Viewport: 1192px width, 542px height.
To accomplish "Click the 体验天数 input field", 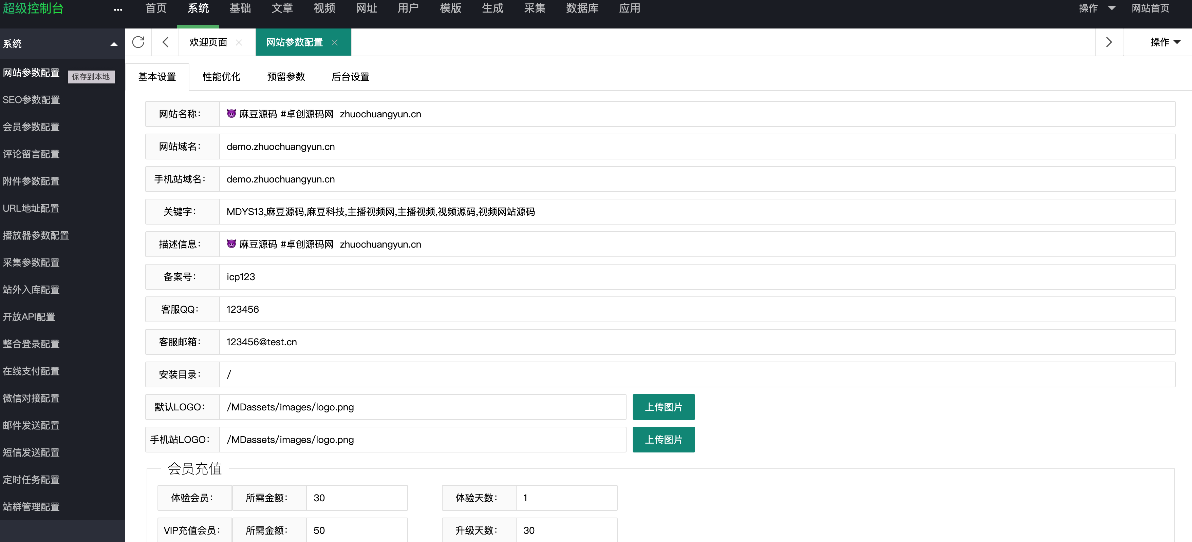I will tap(566, 498).
